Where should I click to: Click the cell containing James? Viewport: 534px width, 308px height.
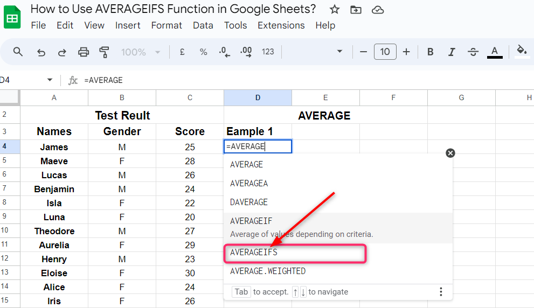point(54,147)
